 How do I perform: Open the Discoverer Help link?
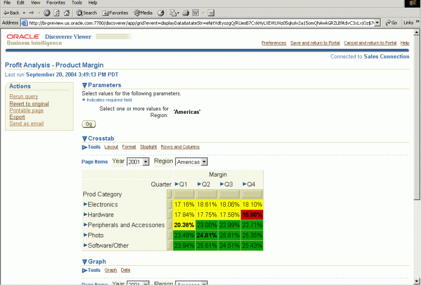[x=405, y=43]
